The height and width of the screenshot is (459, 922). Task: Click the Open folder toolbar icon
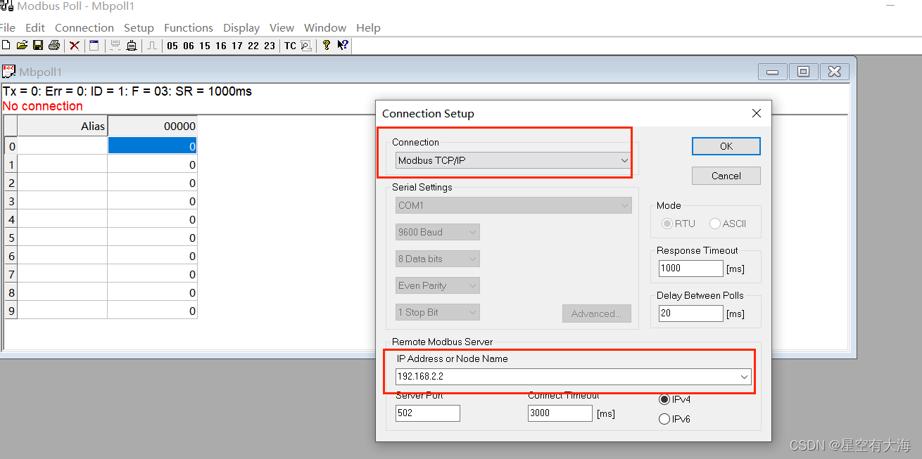click(22, 46)
